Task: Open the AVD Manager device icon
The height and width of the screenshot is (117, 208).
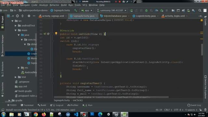Action: [188, 10]
